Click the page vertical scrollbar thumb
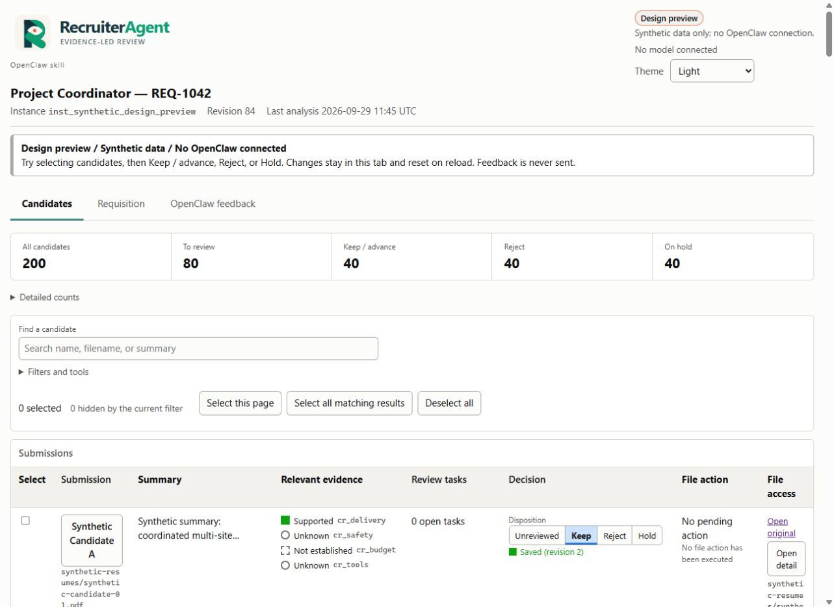Image resolution: width=834 pixels, height=607 pixels. 829,33
